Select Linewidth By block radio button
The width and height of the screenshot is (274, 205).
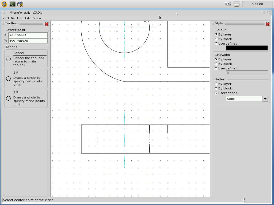coord(216,64)
